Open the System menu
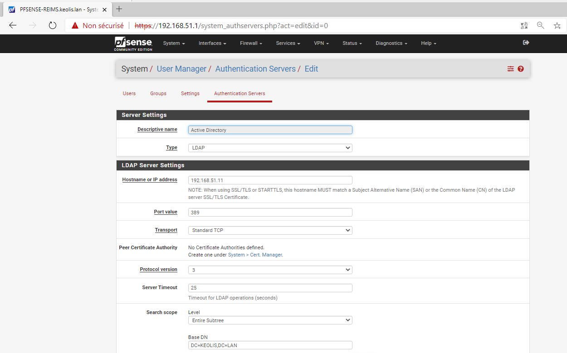567x353 pixels. coord(174,44)
